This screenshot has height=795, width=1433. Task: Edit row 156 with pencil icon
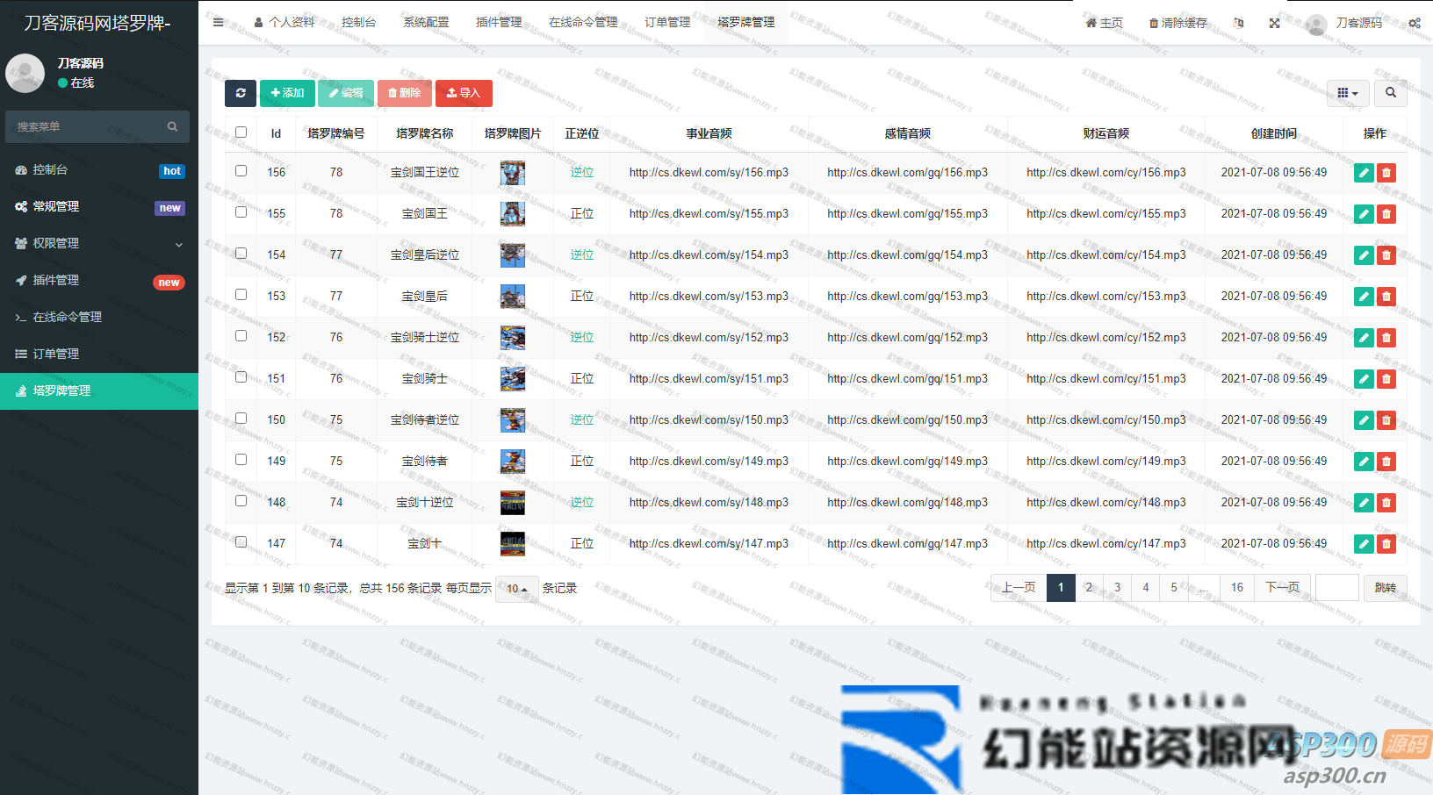(x=1363, y=173)
